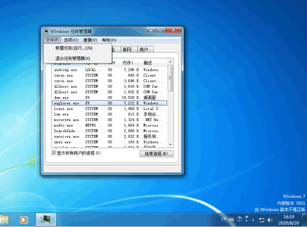The width and height of the screenshot is (307, 227).
Task: Open the network tray icon
Action: tap(262, 220)
